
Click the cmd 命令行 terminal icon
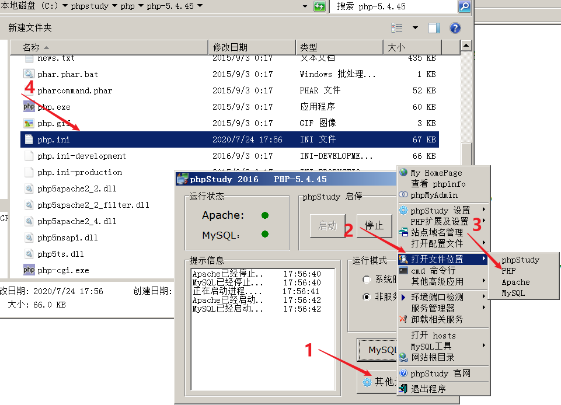click(x=403, y=270)
